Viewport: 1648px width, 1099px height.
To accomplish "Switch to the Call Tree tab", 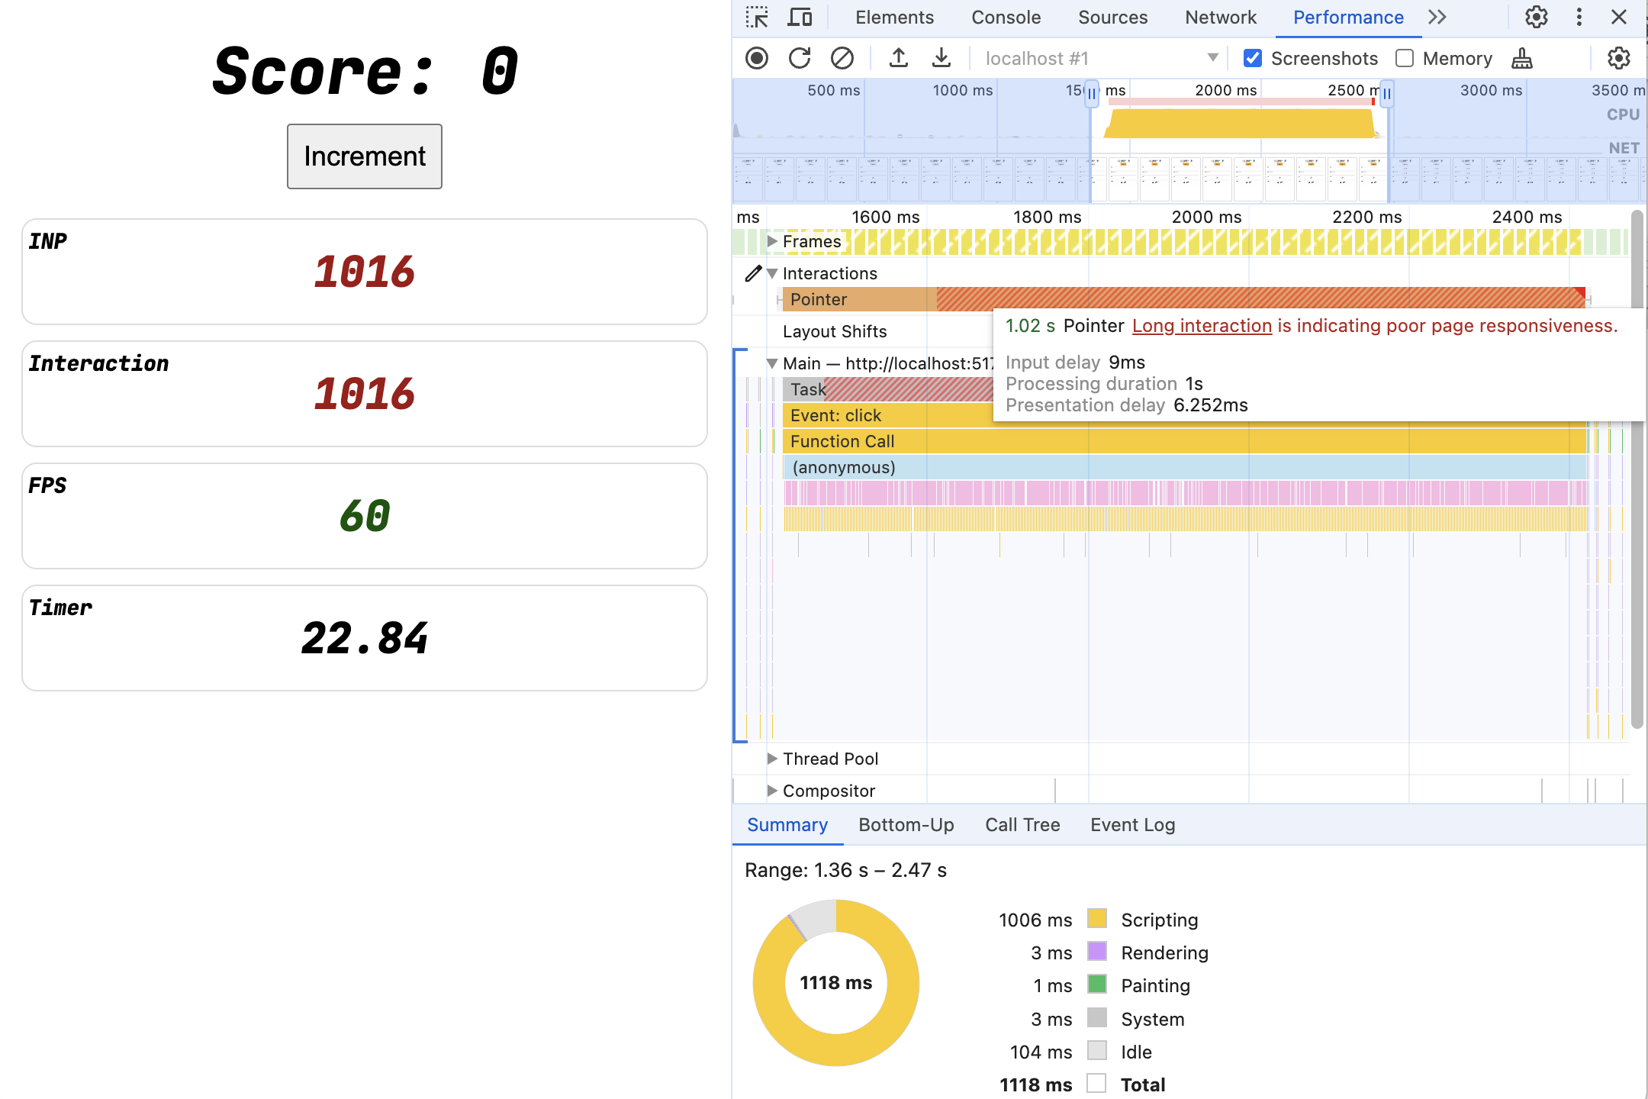I will coord(1022,823).
